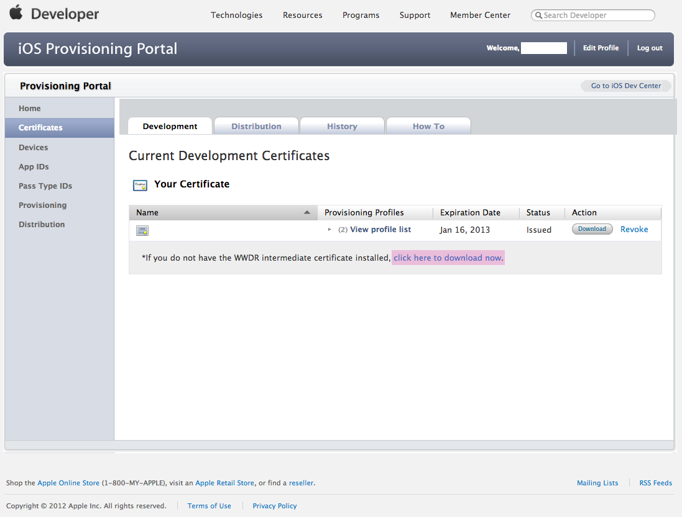The width and height of the screenshot is (682, 517).
Task: Switch to the History tab
Action: coord(343,126)
